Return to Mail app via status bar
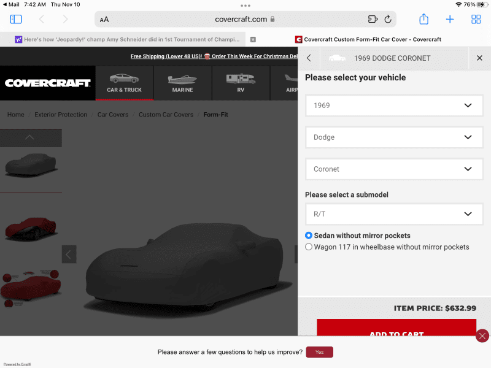The height and width of the screenshot is (368, 491). click(x=11, y=4)
